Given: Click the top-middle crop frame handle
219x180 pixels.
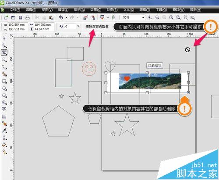Looking at the screenshot, I should point(147,73).
